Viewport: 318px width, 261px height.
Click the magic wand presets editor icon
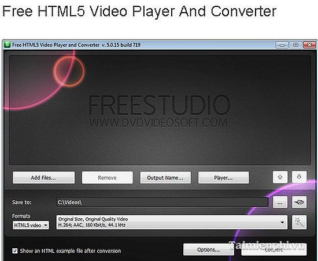299,222
